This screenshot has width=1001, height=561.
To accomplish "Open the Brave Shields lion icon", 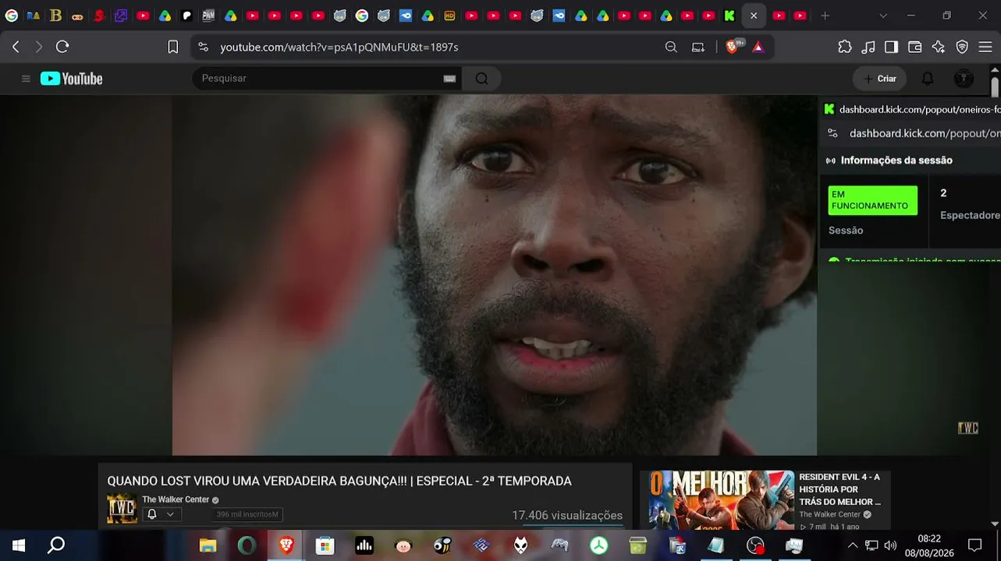I will (732, 47).
